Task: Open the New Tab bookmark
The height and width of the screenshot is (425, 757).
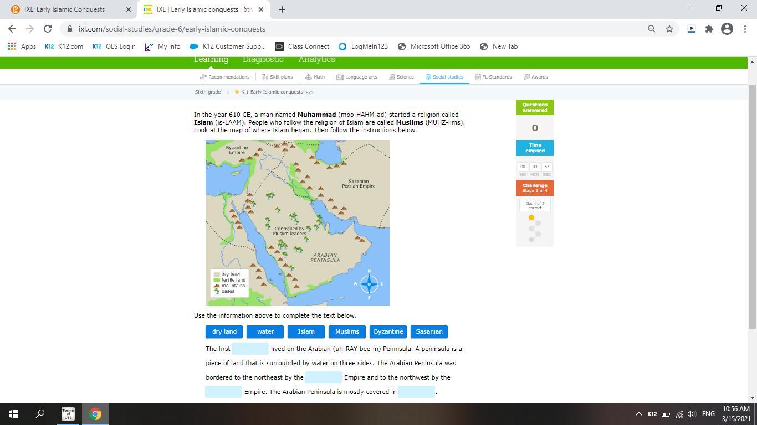Action: [498, 46]
